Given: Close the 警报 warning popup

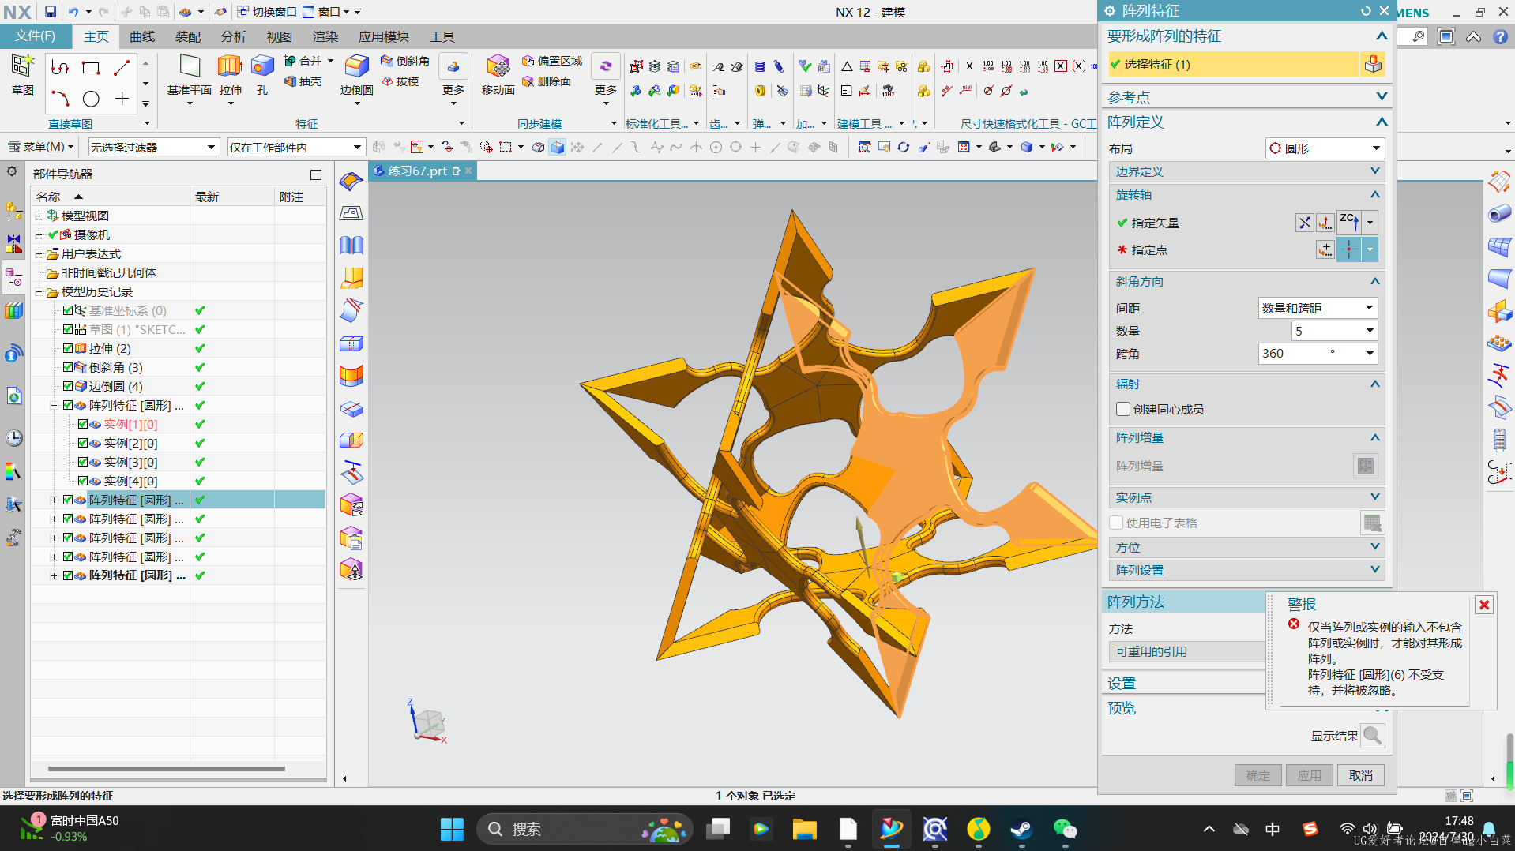Looking at the screenshot, I should pyautogui.click(x=1484, y=605).
